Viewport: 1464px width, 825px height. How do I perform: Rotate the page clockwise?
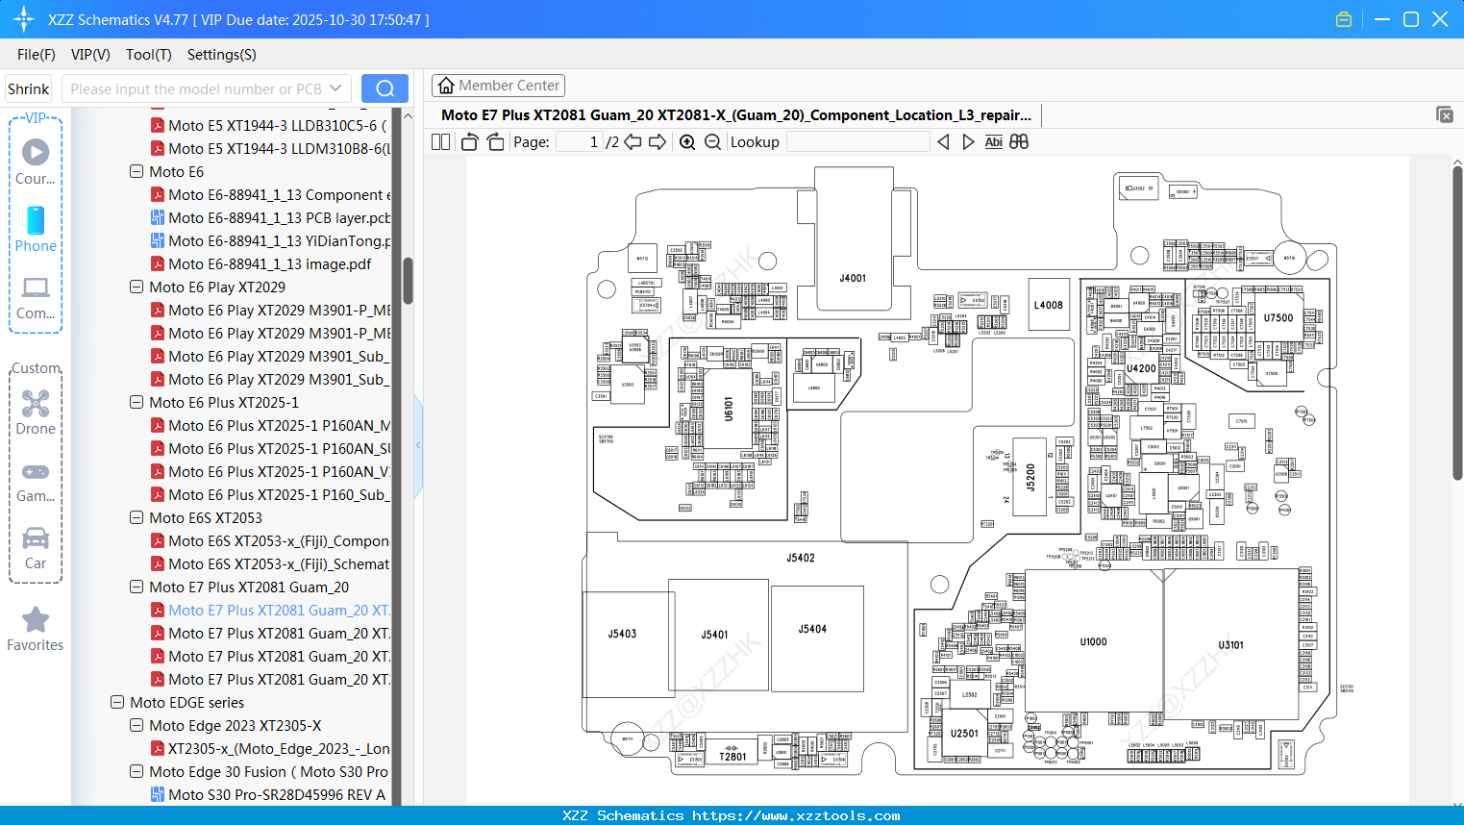tap(495, 142)
